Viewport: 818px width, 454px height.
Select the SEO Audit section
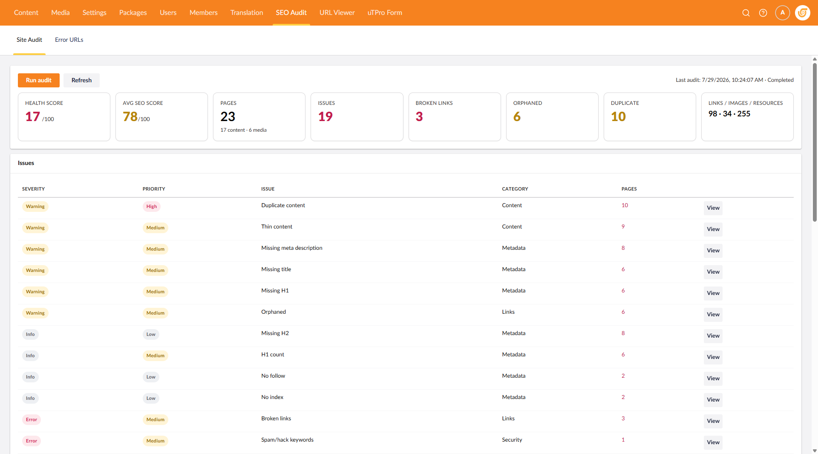(x=291, y=13)
